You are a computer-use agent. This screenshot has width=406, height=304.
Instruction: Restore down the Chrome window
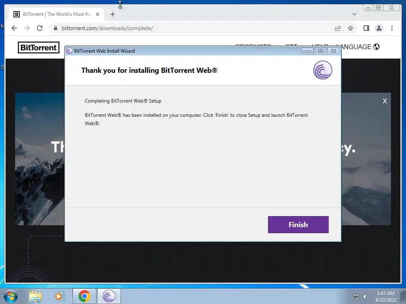[378, 8]
